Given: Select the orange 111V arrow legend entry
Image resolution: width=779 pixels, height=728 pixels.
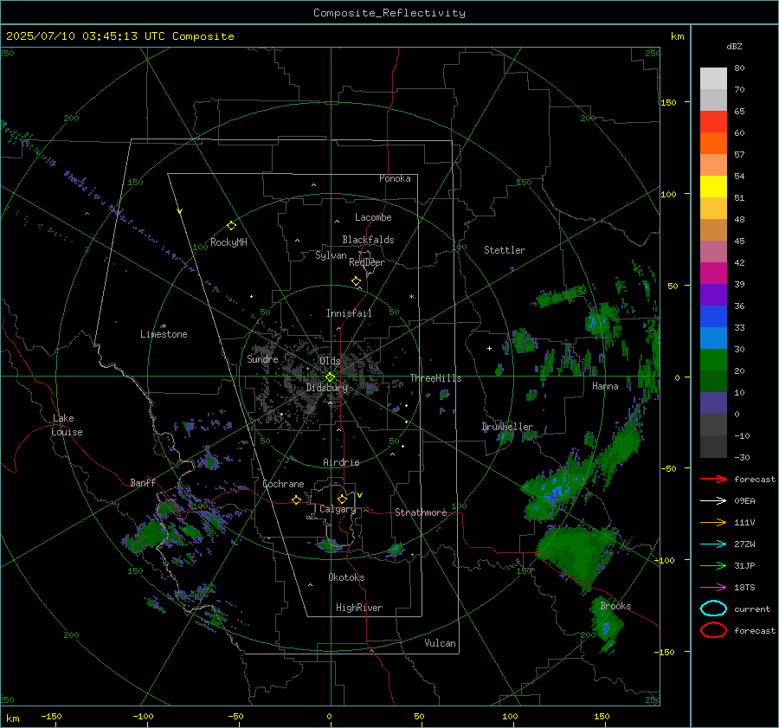Looking at the screenshot, I should click(713, 522).
